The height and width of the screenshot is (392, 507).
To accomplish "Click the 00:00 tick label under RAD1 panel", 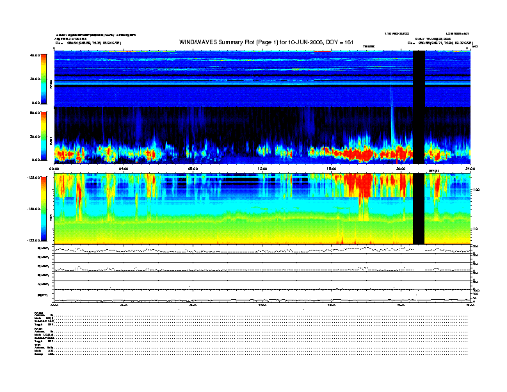I will (x=54, y=168).
